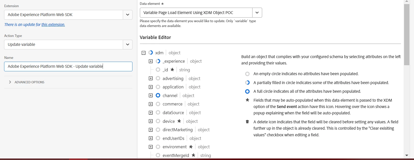This screenshot has height=160, width=414.
Task: Follow the 'this extension' update link
Action: click(53, 25)
